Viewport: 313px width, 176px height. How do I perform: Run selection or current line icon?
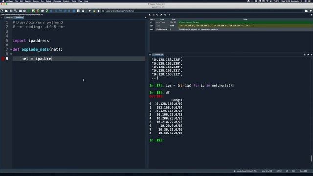(43, 11)
